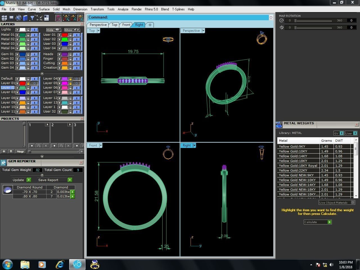Image resolution: width=360 pixels, height=270 pixels.
Task: Click the second map rotation icon
Action: [x=282, y=27]
